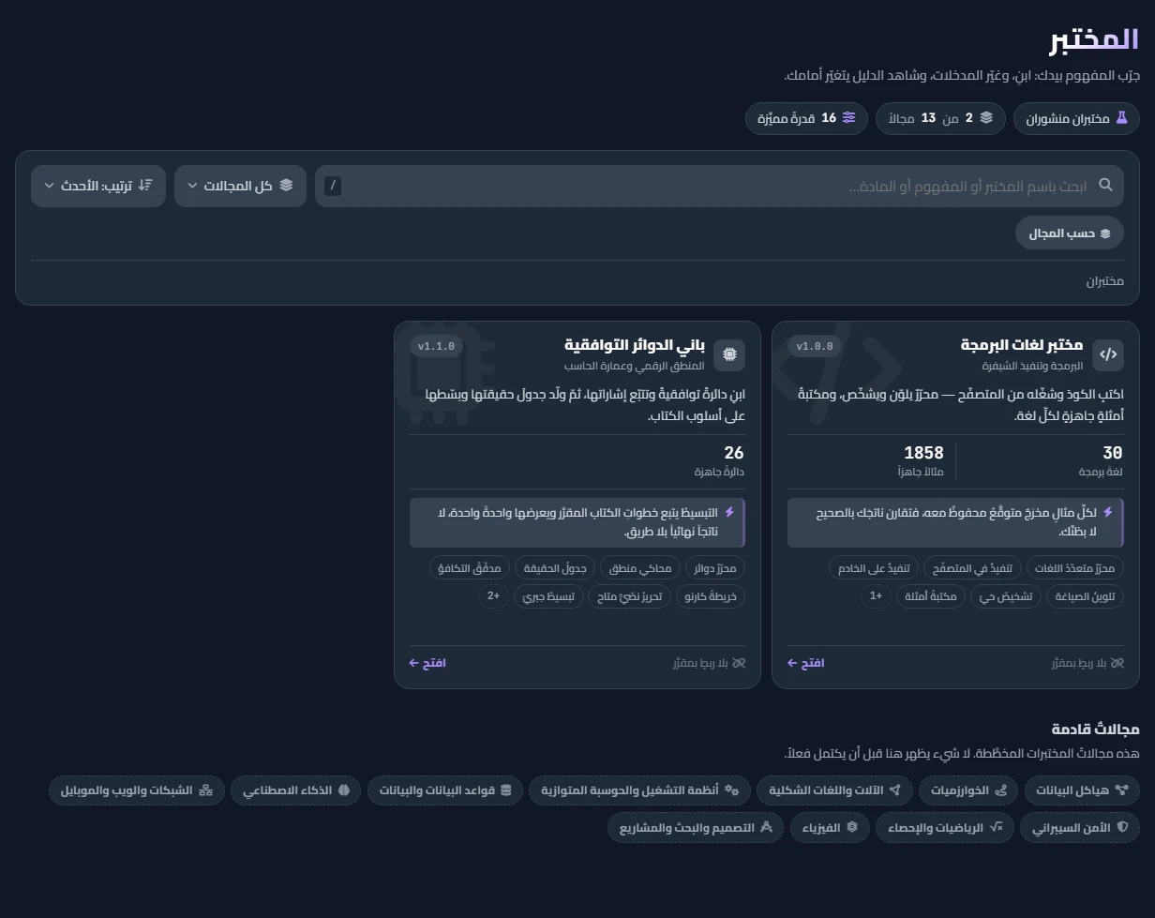Image resolution: width=1155 pixels, height=918 pixels.
Task: Click the الخوارزميات upcoming domain chip
Action: click(x=968, y=790)
